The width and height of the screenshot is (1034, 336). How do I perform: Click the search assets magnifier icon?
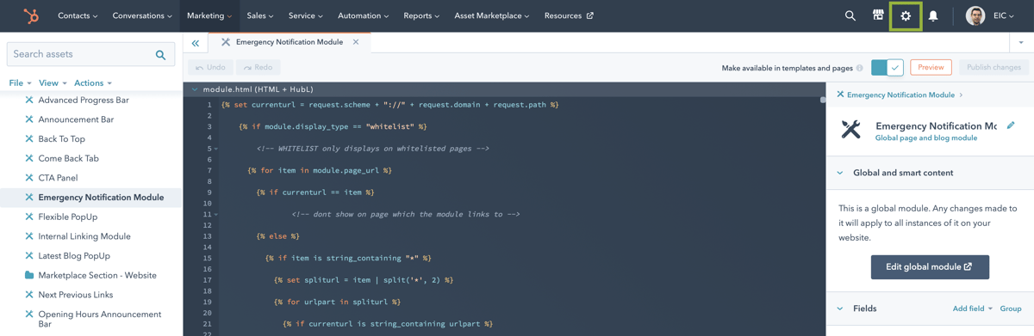click(x=160, y=54)
